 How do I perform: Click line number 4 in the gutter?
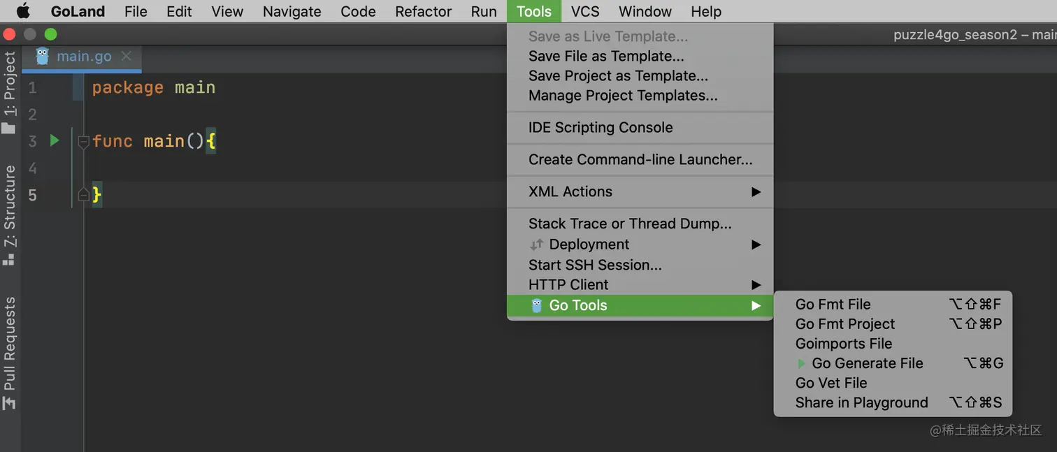(x=32, y=168)
